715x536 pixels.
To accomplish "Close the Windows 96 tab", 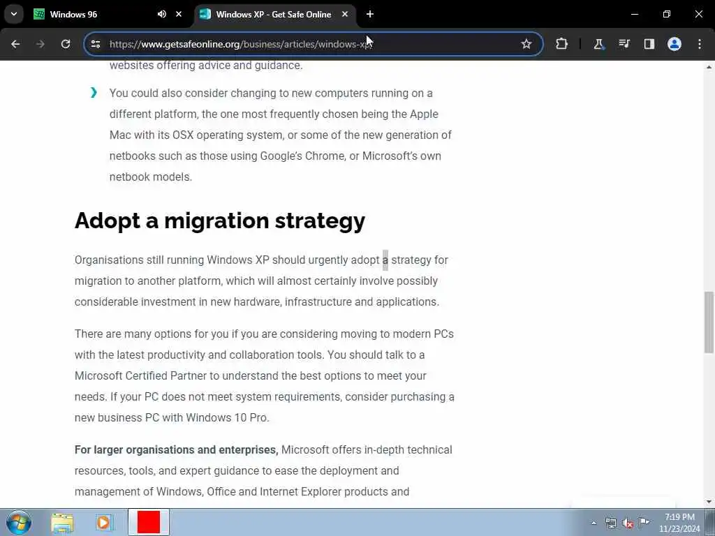I will [179, 14].
